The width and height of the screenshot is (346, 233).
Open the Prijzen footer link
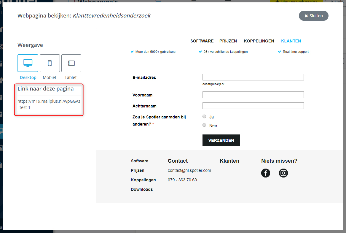point(138,170)
